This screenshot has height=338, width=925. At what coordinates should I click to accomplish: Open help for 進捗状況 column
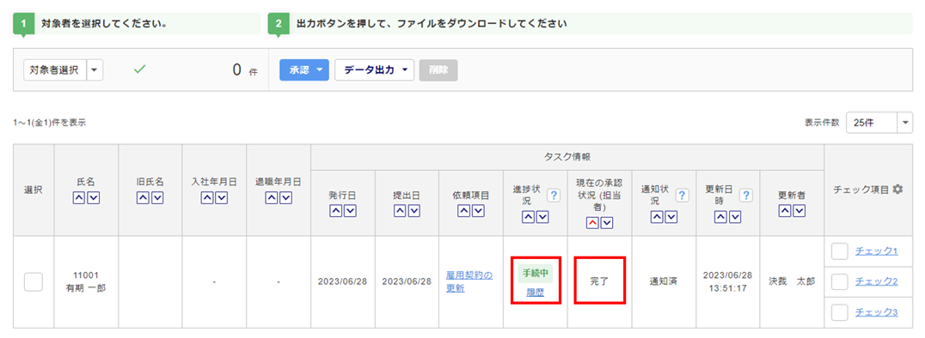tap(554, 196)
